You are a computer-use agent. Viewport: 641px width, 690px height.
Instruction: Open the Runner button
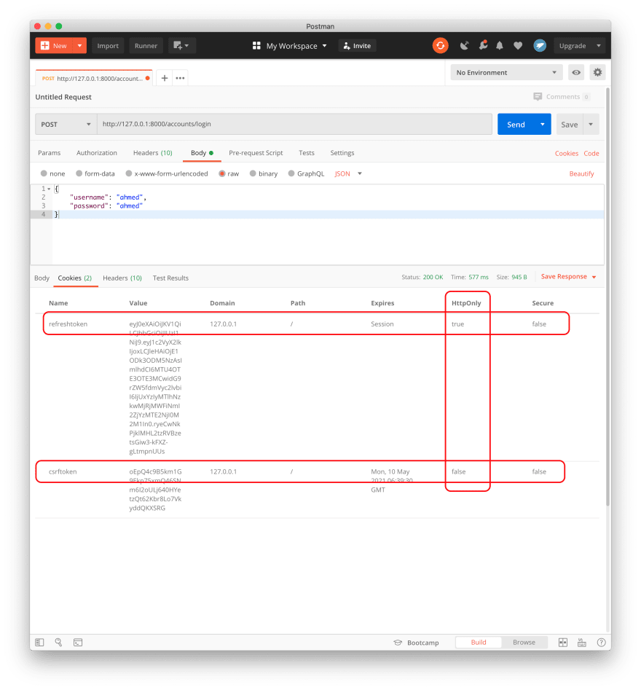coord(146,45)
